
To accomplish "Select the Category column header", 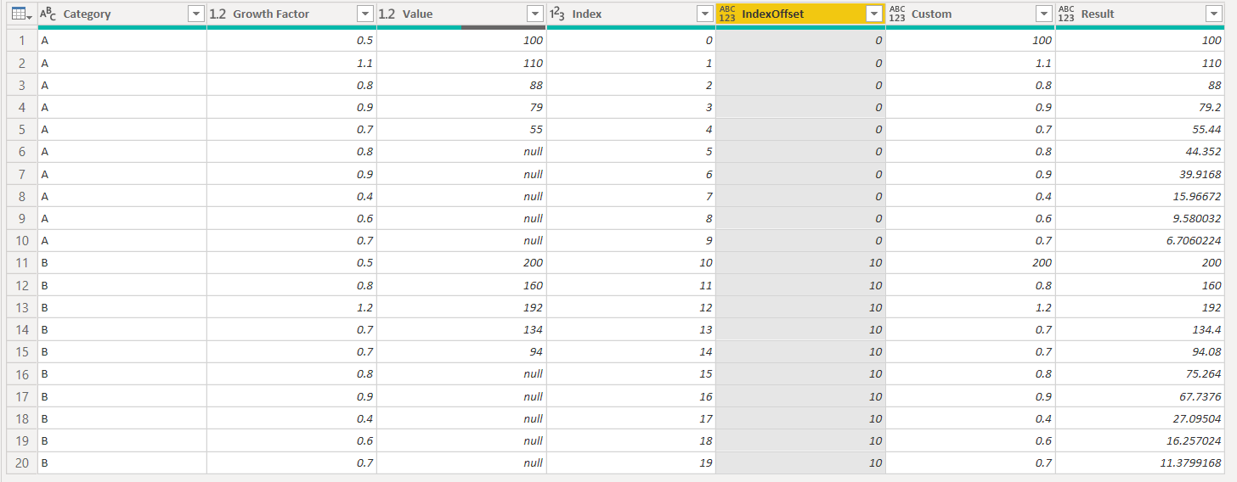I will [x=122, y=14].
